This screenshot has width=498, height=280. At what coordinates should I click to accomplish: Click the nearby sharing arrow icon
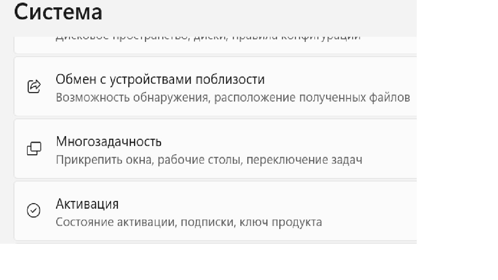coord(34,86)
